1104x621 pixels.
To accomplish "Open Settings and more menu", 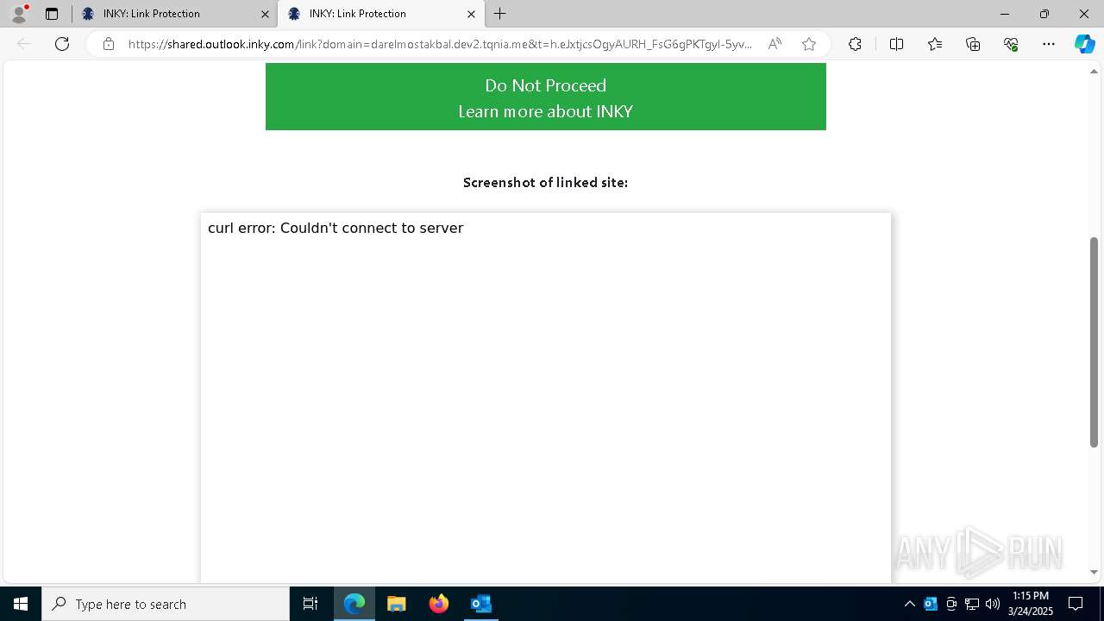I will click(1049, 44).
